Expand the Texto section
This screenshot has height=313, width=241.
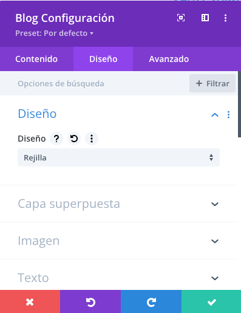pos(119,278)
